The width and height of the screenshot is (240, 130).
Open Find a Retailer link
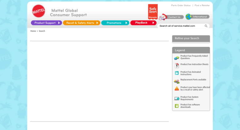click(202, 5)
